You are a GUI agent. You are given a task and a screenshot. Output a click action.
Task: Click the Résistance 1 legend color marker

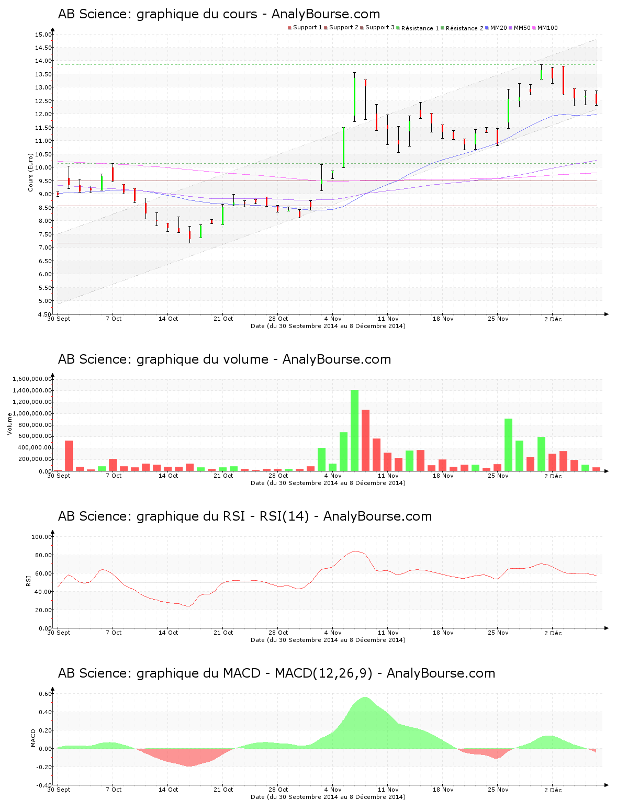[x=398, y=28]
